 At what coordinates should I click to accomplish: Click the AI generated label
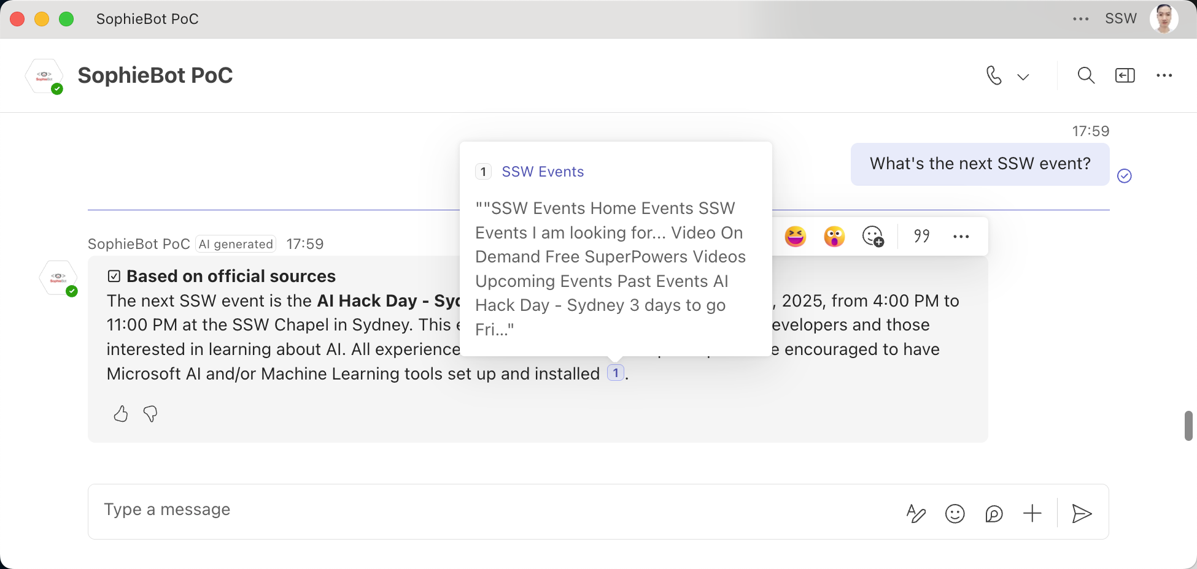236,244
